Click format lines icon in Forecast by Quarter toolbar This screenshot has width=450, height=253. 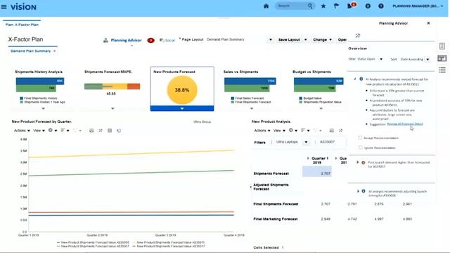click(x=63, y=130)
